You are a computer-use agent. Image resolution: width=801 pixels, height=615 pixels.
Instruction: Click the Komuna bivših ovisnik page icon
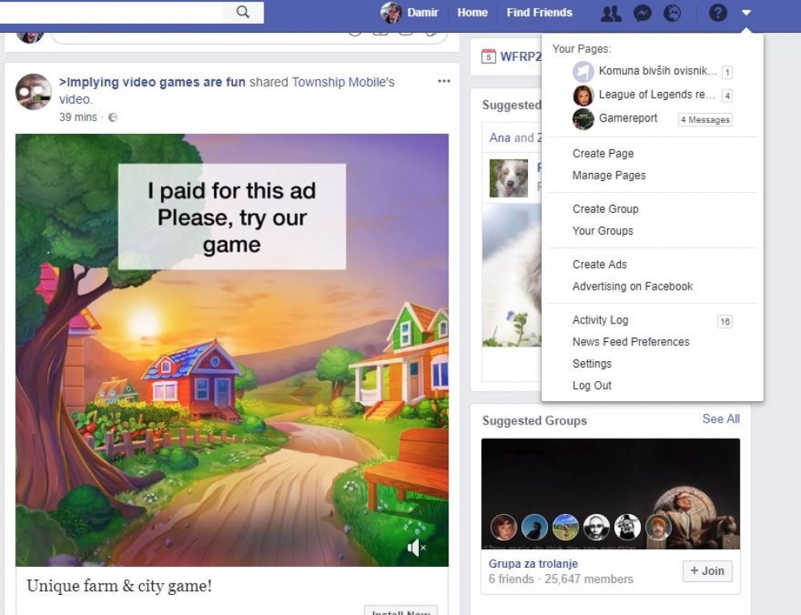(583, 71)
